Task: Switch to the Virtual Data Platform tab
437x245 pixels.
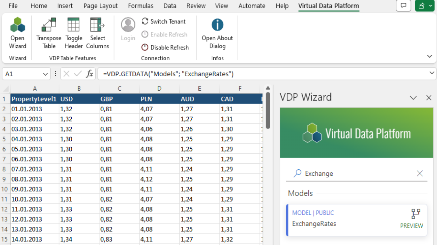Action: 329,6
